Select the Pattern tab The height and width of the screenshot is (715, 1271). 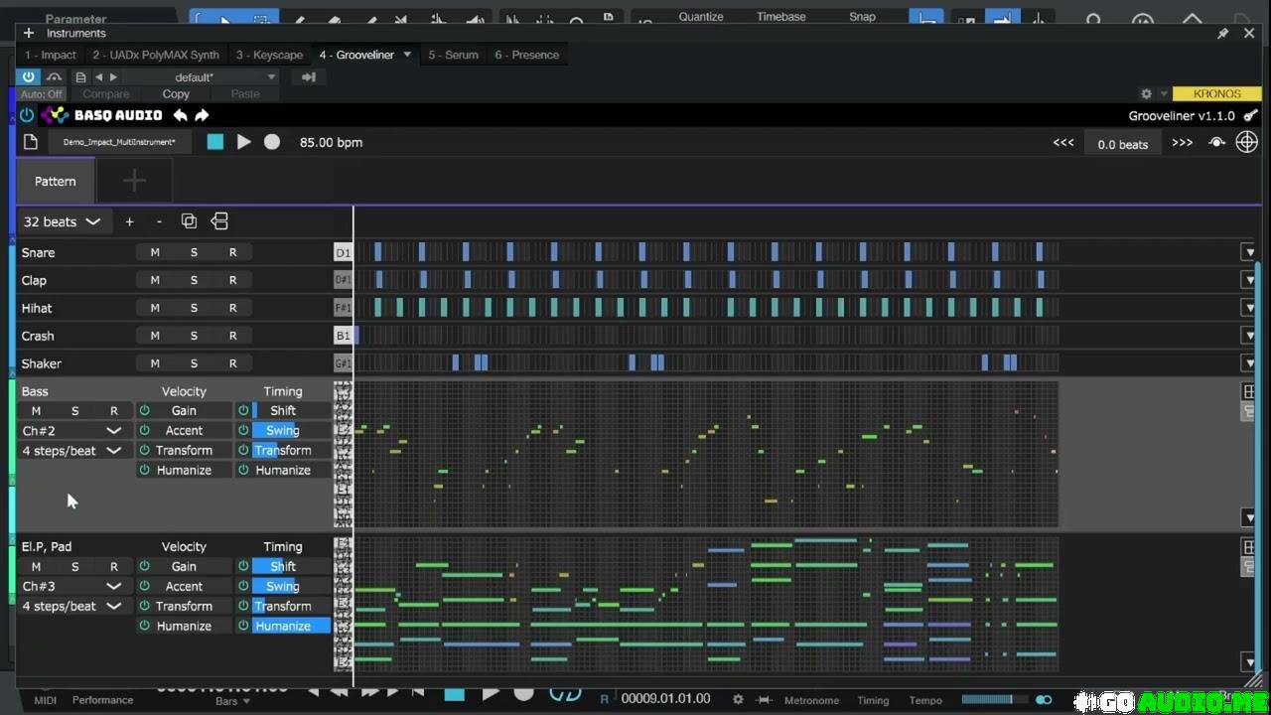click(56, 181)
